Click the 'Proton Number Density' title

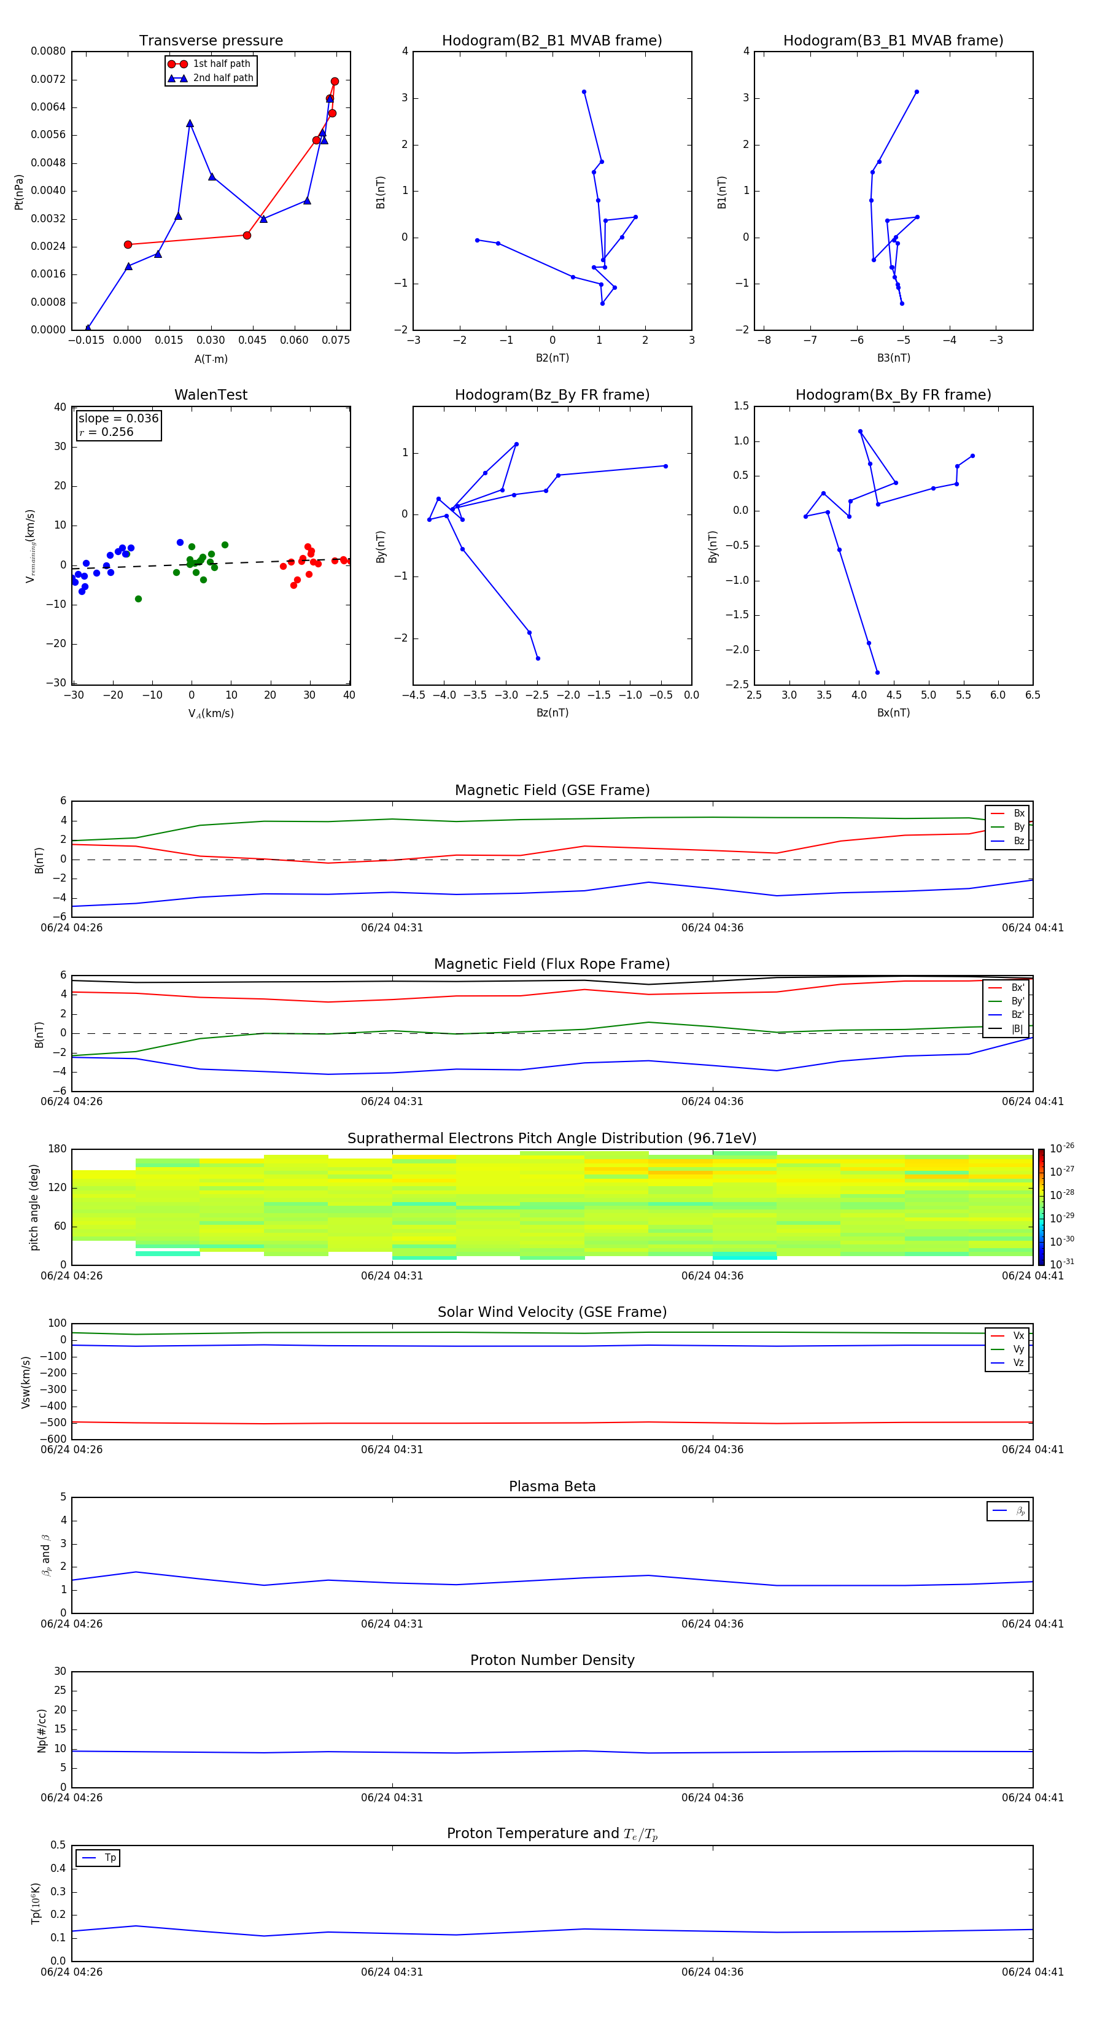[551, 1660]
